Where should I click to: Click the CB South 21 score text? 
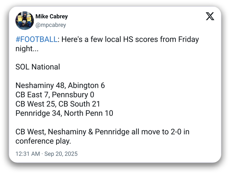[x=79, y=104]
